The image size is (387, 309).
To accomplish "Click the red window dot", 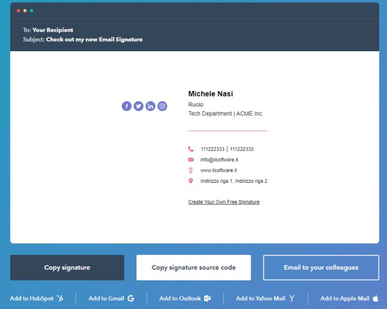I will tap(18, 11).
